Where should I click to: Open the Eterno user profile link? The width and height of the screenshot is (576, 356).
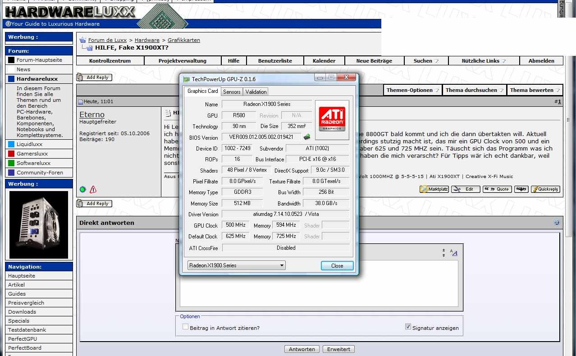coord(92,114)
